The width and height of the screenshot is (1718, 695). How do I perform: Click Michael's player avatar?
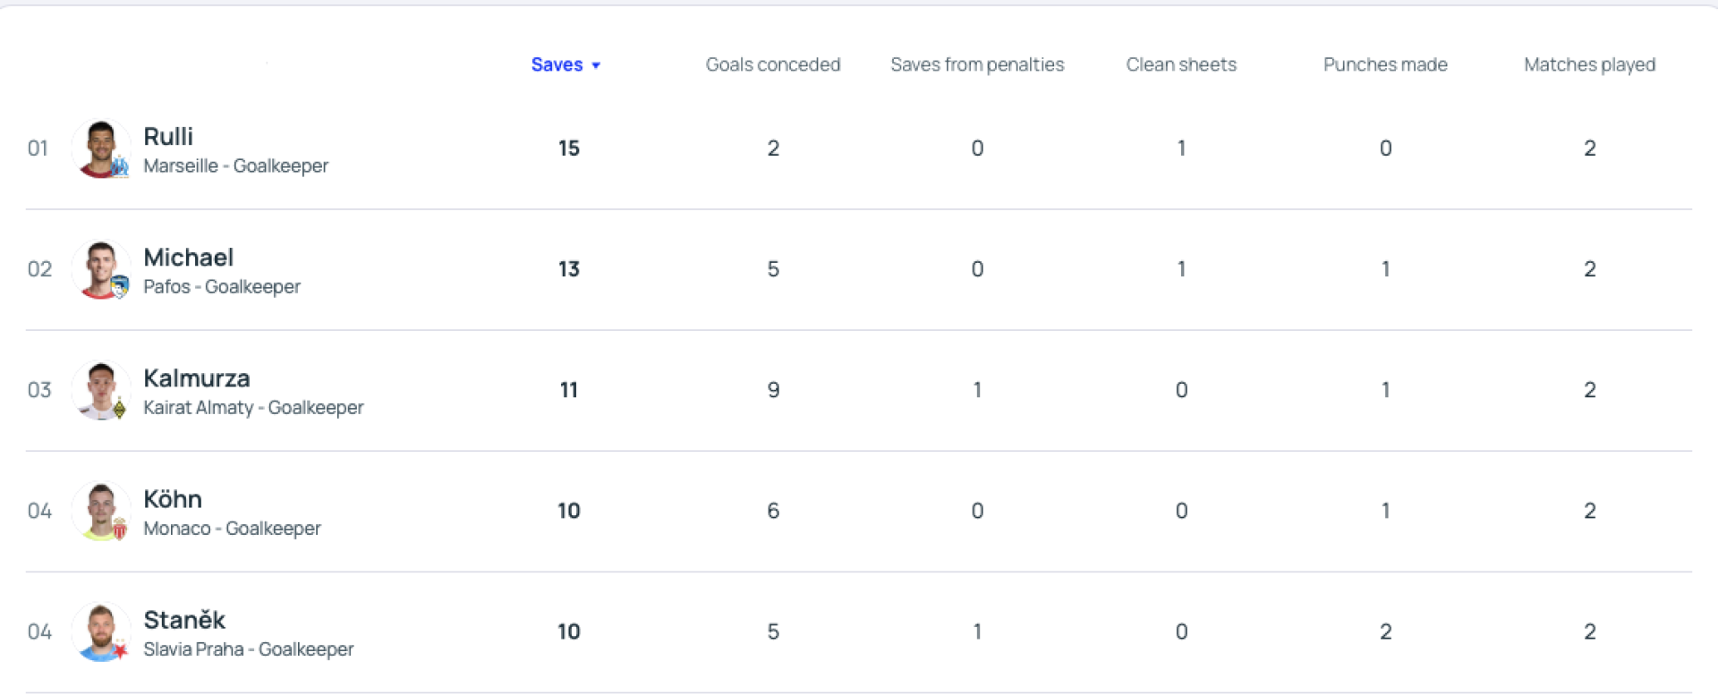(x=100, y=267)
